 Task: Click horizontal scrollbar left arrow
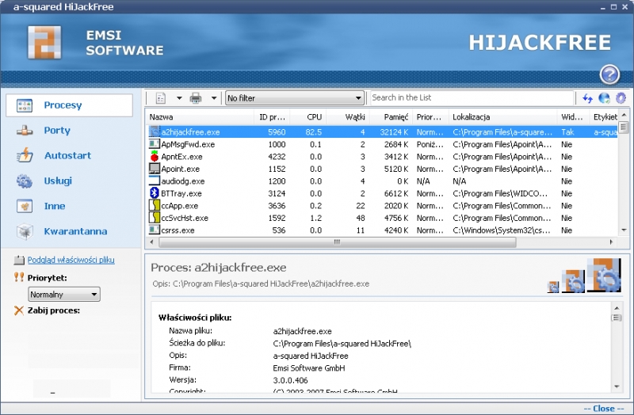click(x=151, y=242)
